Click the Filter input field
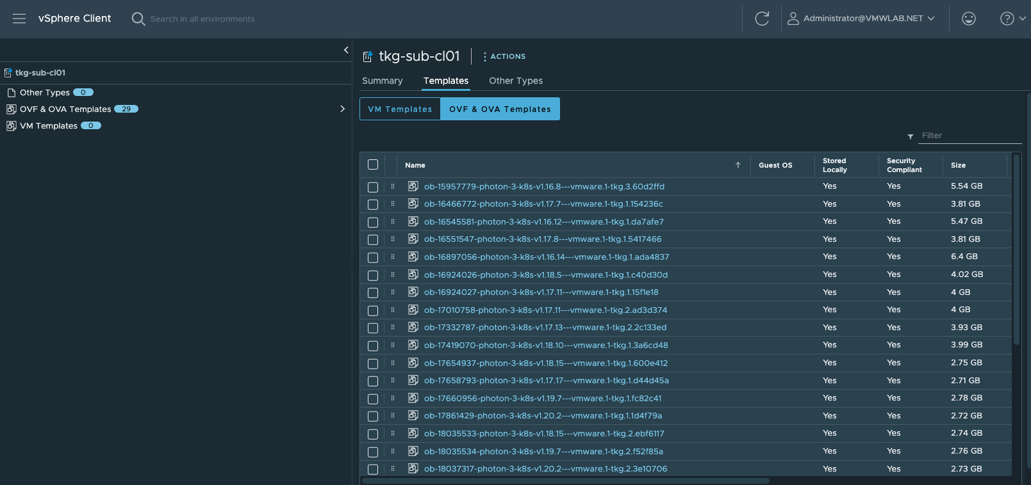The height and width of the screenshot is (485, 1031). coord(970,136)
